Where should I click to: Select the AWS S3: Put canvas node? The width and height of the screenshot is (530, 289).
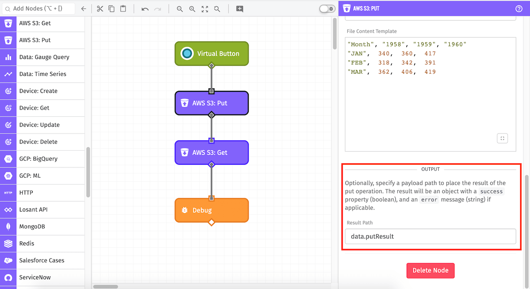click(212, 103)
